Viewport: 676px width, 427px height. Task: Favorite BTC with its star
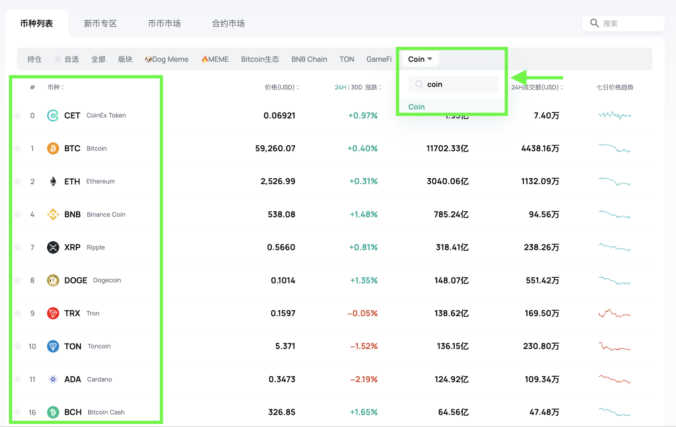pos(18,148)
